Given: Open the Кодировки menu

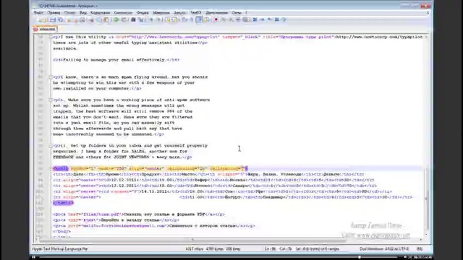Looking at the screenshot, I should tap(100, 13).
